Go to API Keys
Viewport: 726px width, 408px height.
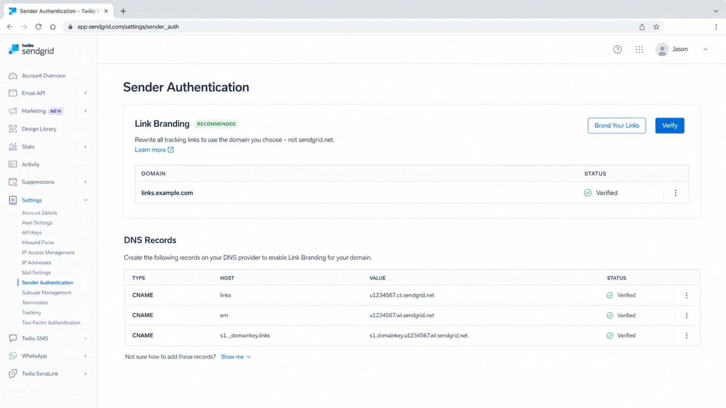point(32,233)
